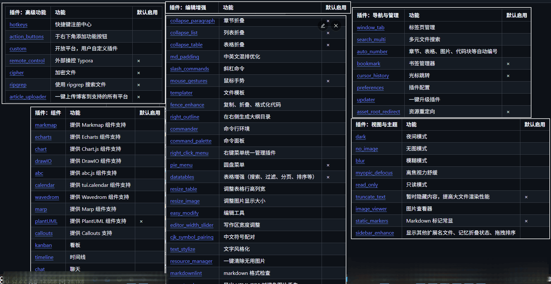Open the markmap component link
Screen dimensions: 551x284
[x=46, y=125]
